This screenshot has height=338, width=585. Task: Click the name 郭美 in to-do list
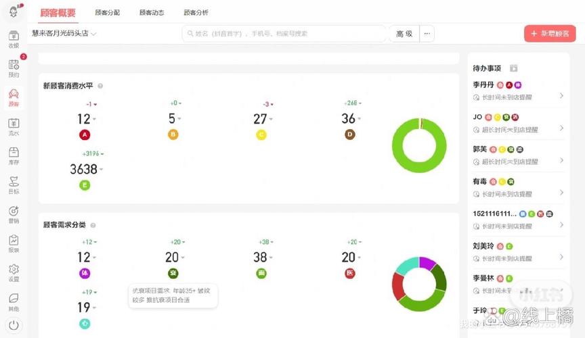coord(480,149)
